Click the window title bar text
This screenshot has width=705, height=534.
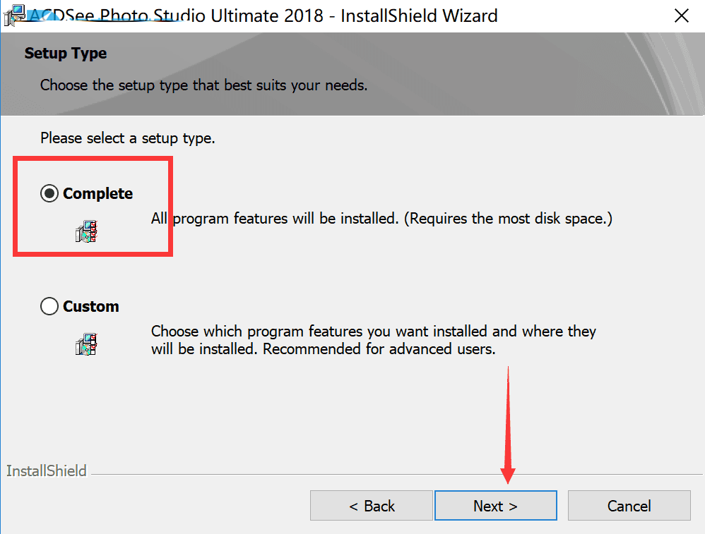click(263, 16)
